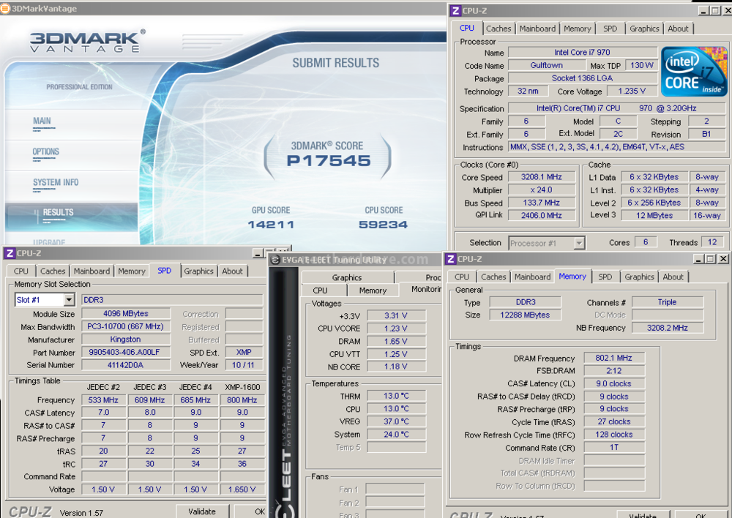Click the 3DMark score P17545
Screen dimensions: 732x518
pyautogui.click(x=329, y=161)
